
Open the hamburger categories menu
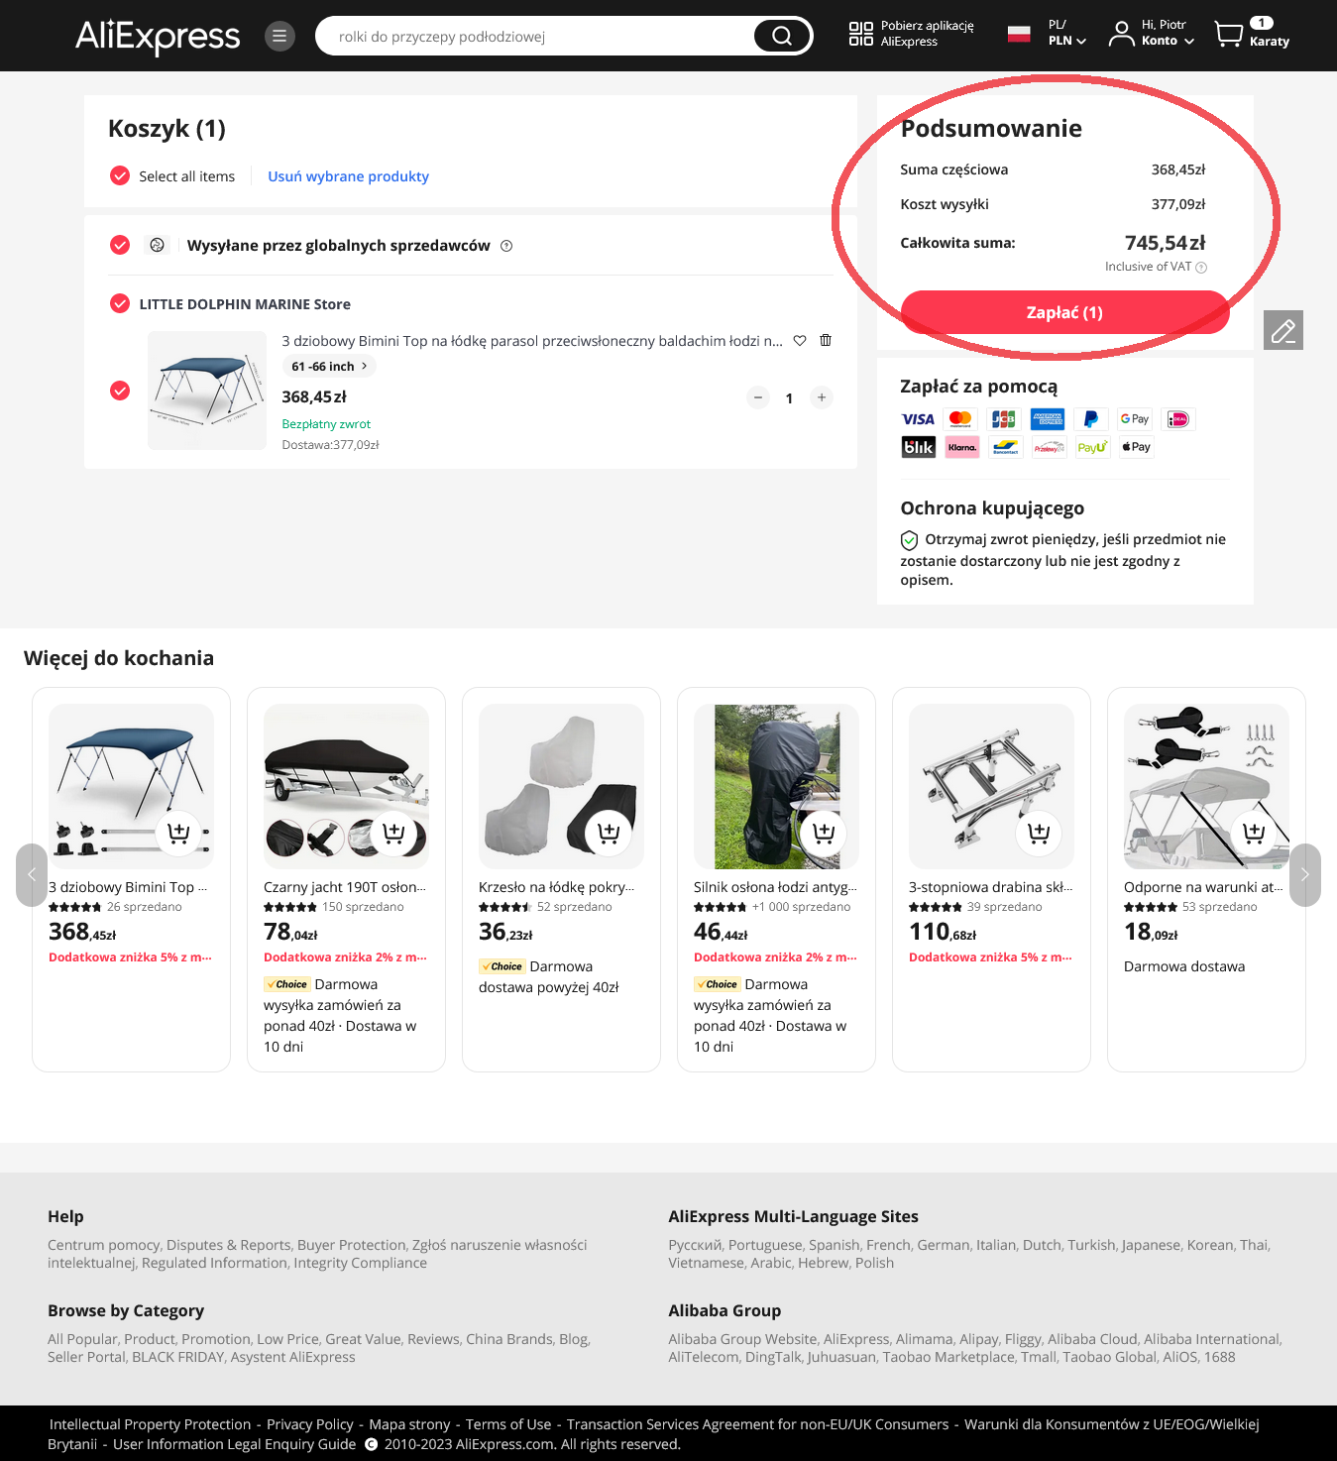point(279,37)
